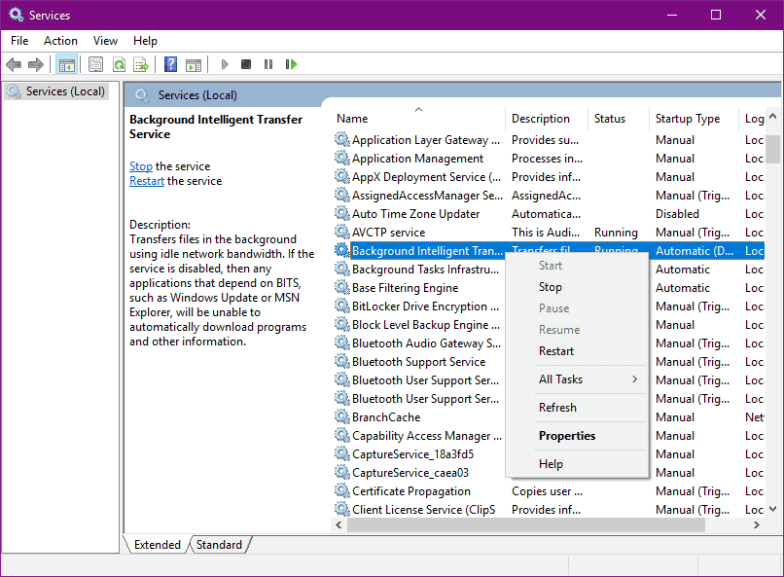Select the Bluetooth Support Service entry
This screenshot has width=784, height=577.
coord(420,361)
